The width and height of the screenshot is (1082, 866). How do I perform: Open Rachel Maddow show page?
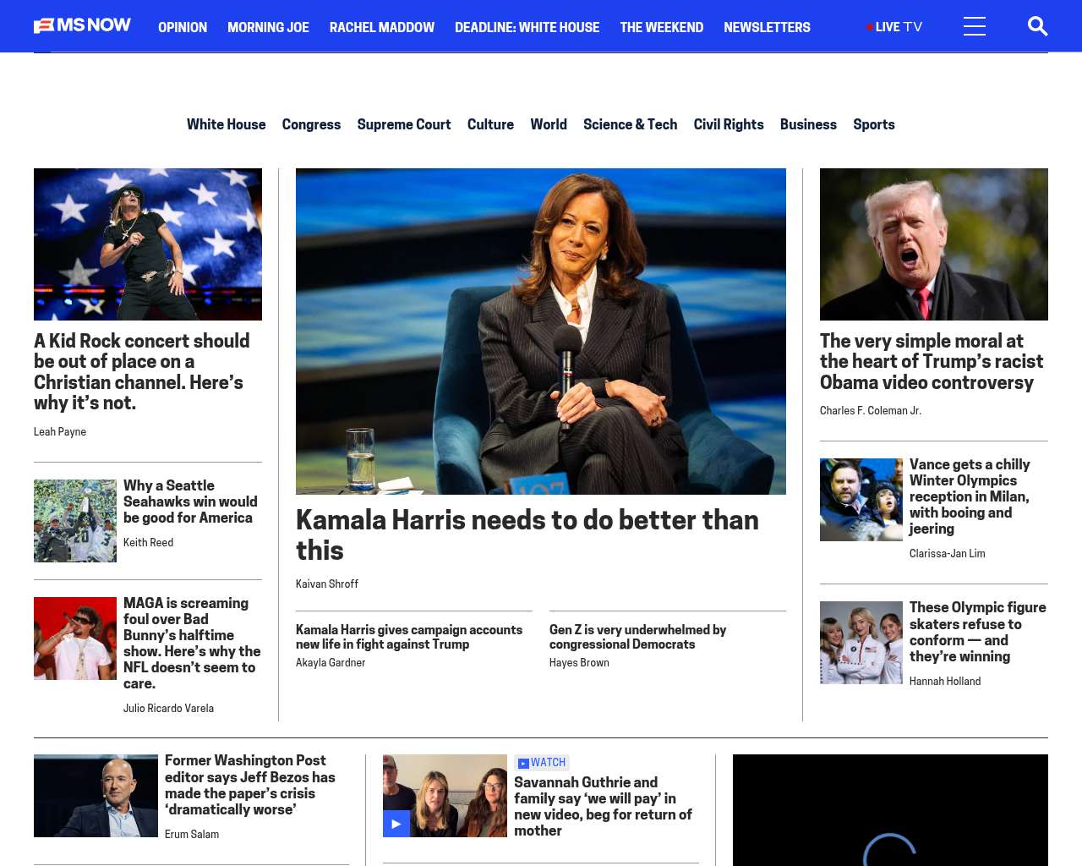tap(382, 27)
